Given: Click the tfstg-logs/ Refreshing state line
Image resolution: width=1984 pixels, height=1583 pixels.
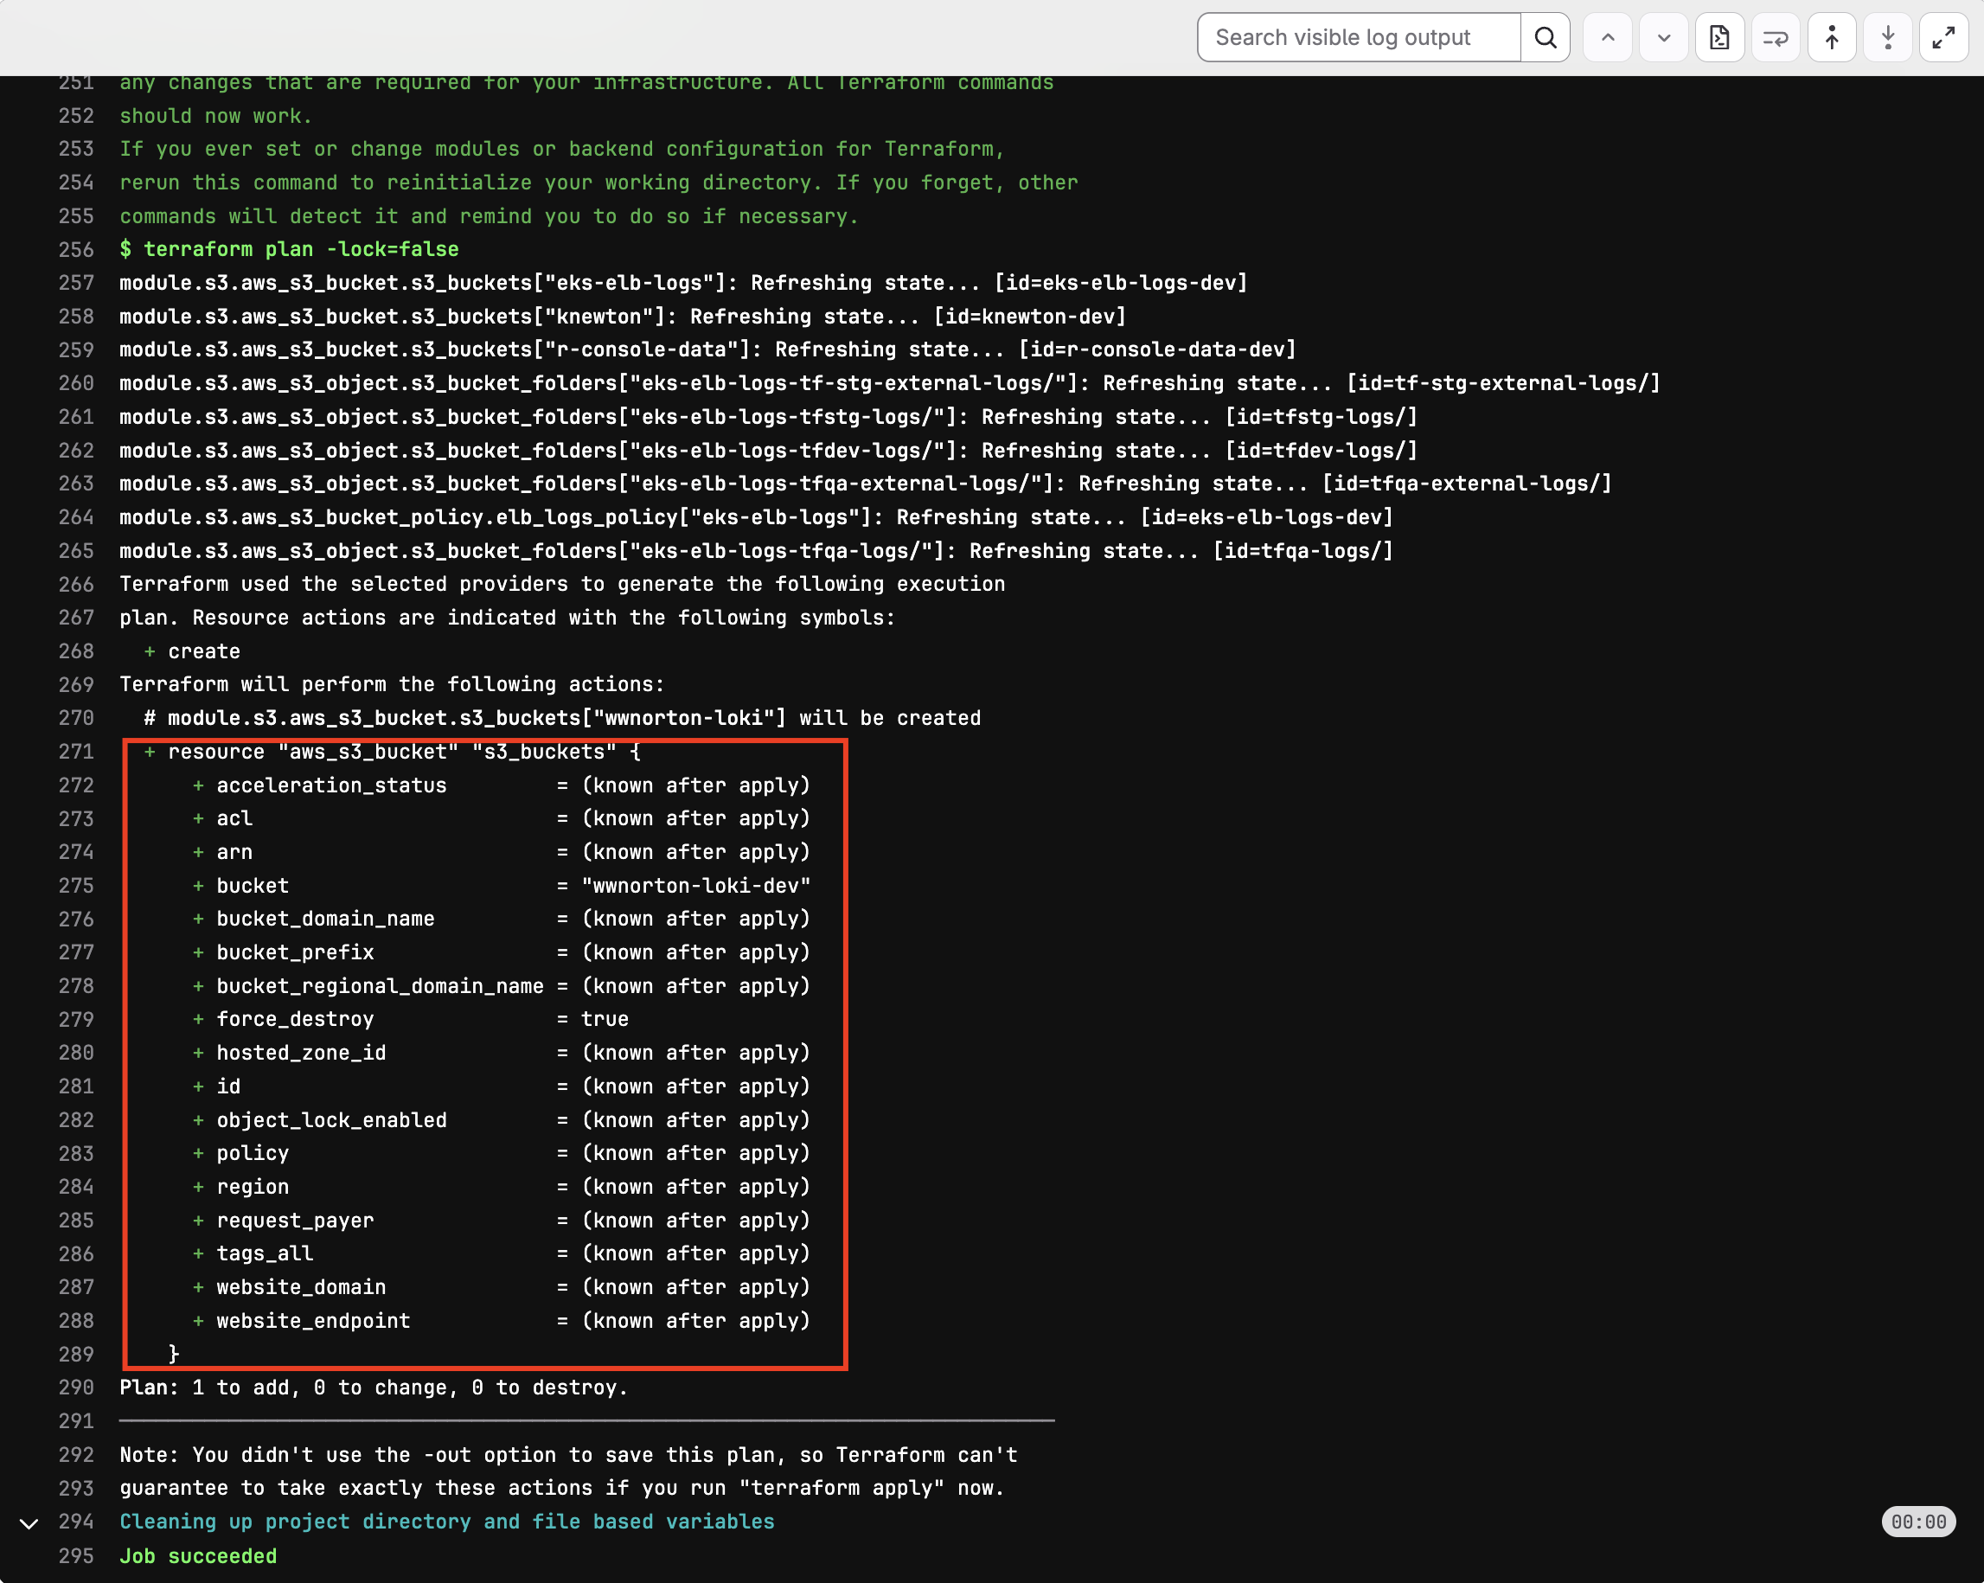Looking at the screenshot, I should [x=768, y=417].
